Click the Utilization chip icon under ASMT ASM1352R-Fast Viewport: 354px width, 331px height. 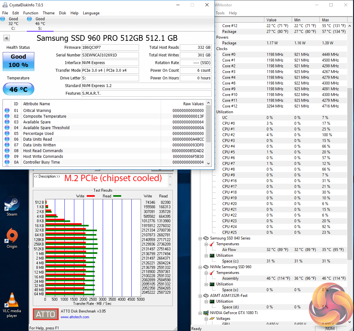pos(212,301)
